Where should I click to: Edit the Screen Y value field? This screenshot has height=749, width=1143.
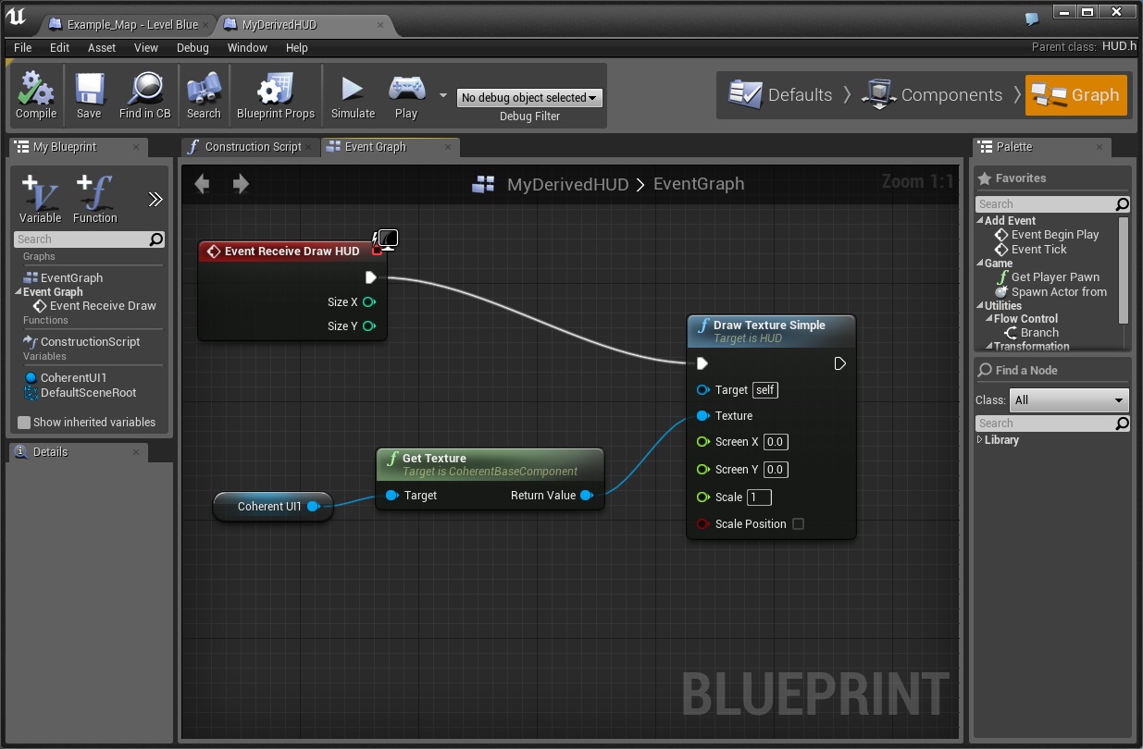(776, 470)
